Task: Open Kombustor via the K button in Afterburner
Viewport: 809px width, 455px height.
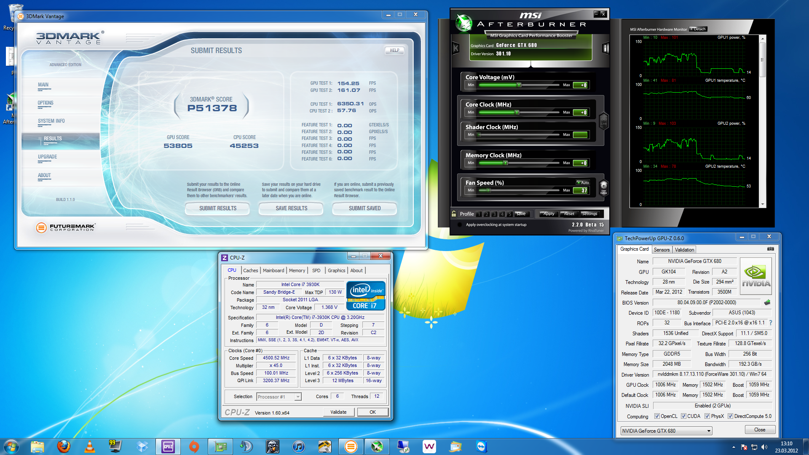Action: [x=455, y=48]
